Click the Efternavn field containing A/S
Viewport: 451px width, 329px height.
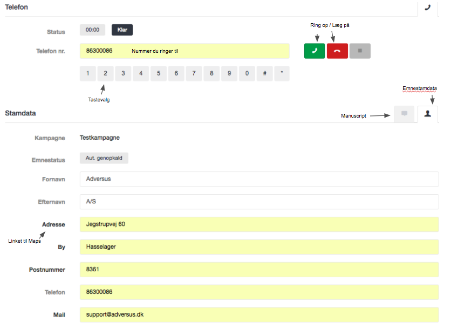259,202
